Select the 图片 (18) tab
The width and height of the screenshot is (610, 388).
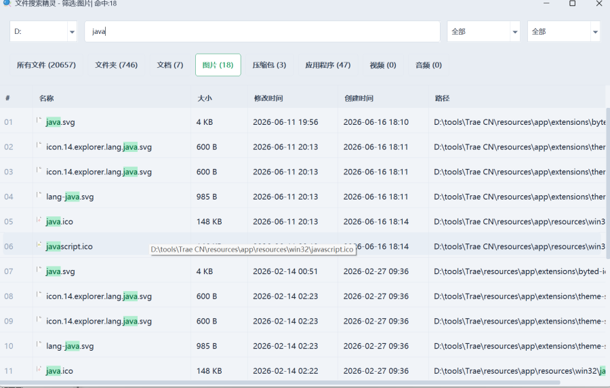(x=218, y=65)
